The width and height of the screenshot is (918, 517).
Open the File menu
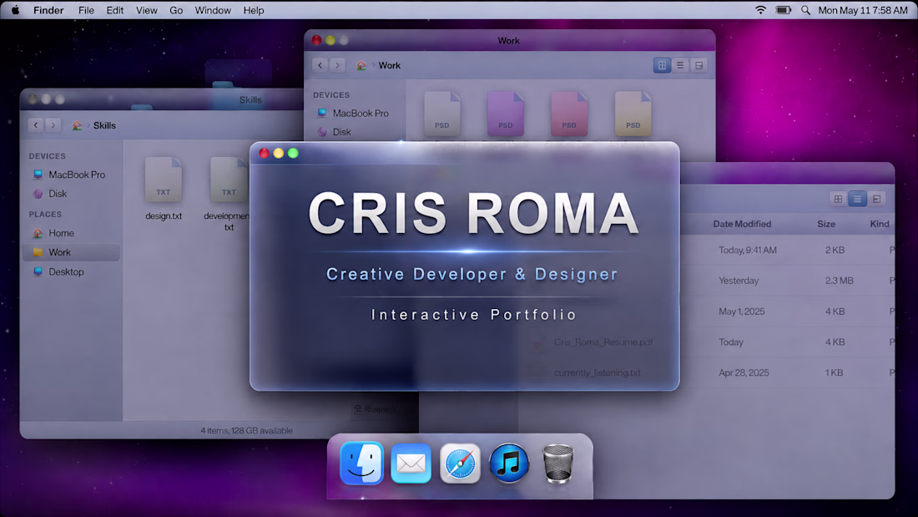pyautogui.click(x=86, y=10)
